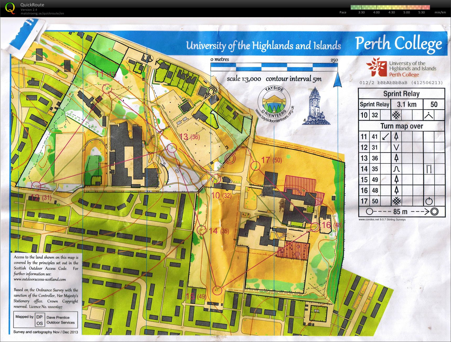The width and height of the screenshot is (451, 342).
Task: Click the 16 48 row in control table
Action: click(401, 190)
